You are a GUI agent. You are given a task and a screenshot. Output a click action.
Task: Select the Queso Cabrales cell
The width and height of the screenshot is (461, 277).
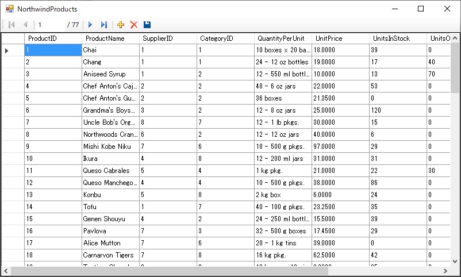[110, 171]
